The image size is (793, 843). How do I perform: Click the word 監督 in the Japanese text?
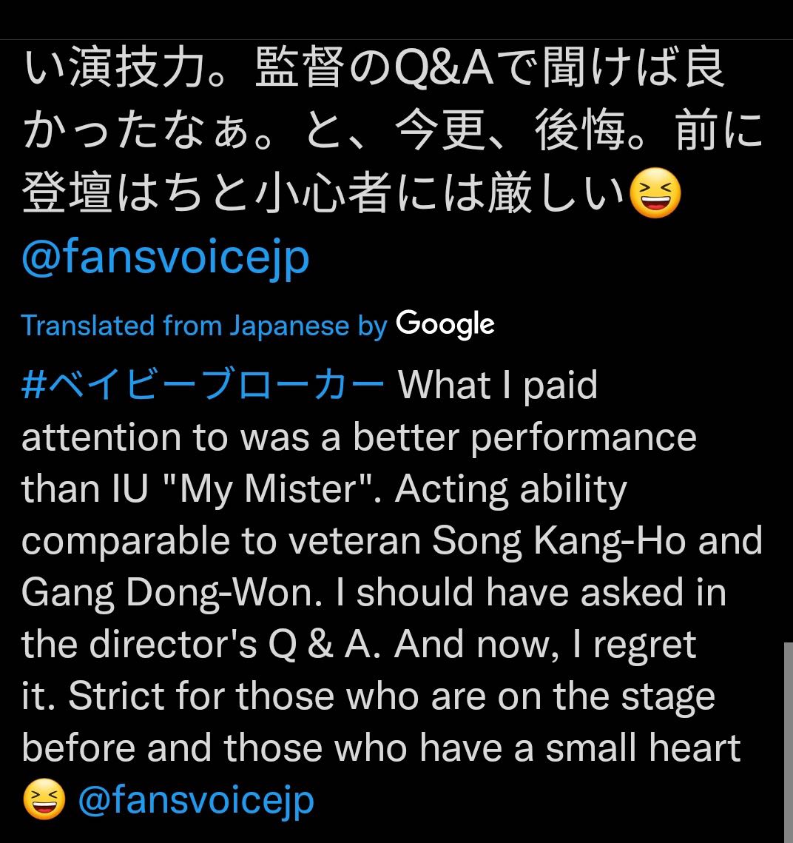click(x=300, y=68)
